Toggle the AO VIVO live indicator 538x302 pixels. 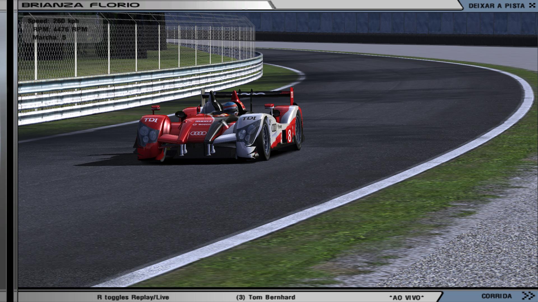click(406, 297)
